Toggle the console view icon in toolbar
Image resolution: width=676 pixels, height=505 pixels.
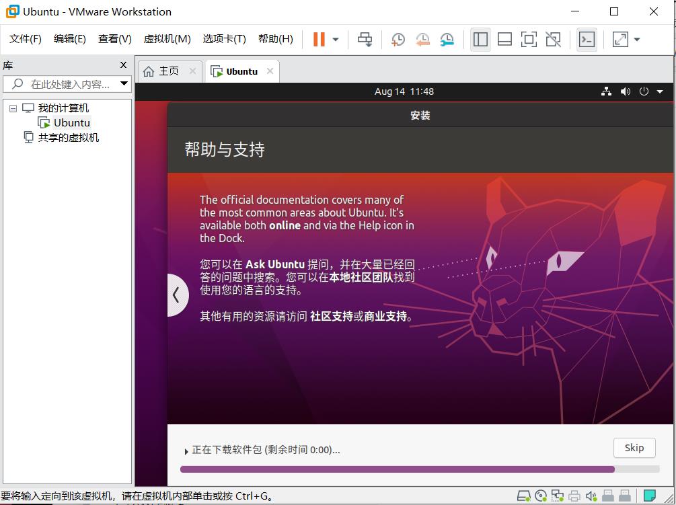pyautogui.click(x=587, y=39)
